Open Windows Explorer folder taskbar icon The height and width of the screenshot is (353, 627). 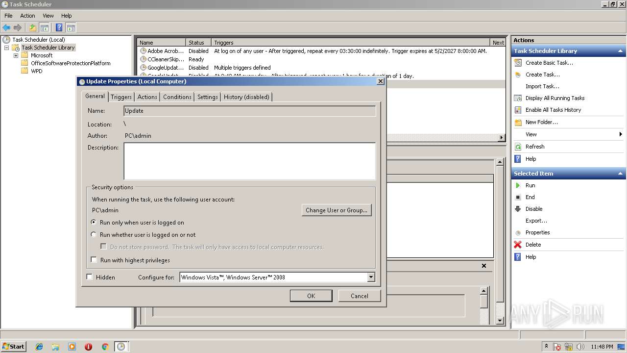click(x=55, y=347)
